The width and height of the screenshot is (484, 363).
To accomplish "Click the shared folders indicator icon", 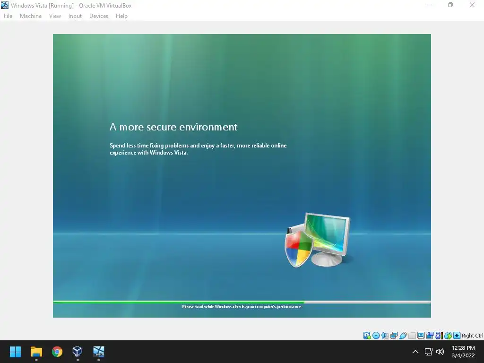I will click(412, 336).
